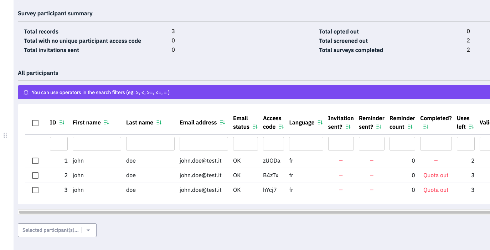Viewport: 490px width, 250px height.
Task: Sort by Last name using its icon
Action: click(x=159, y=123)
